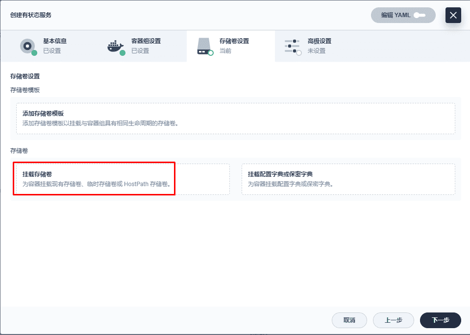Select the 存储卷设置 step tab
The image size is (470, 335).
tap(230, 46)
